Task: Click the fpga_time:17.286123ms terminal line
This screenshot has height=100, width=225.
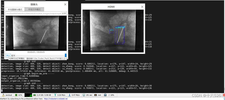Action: (15, 78)
